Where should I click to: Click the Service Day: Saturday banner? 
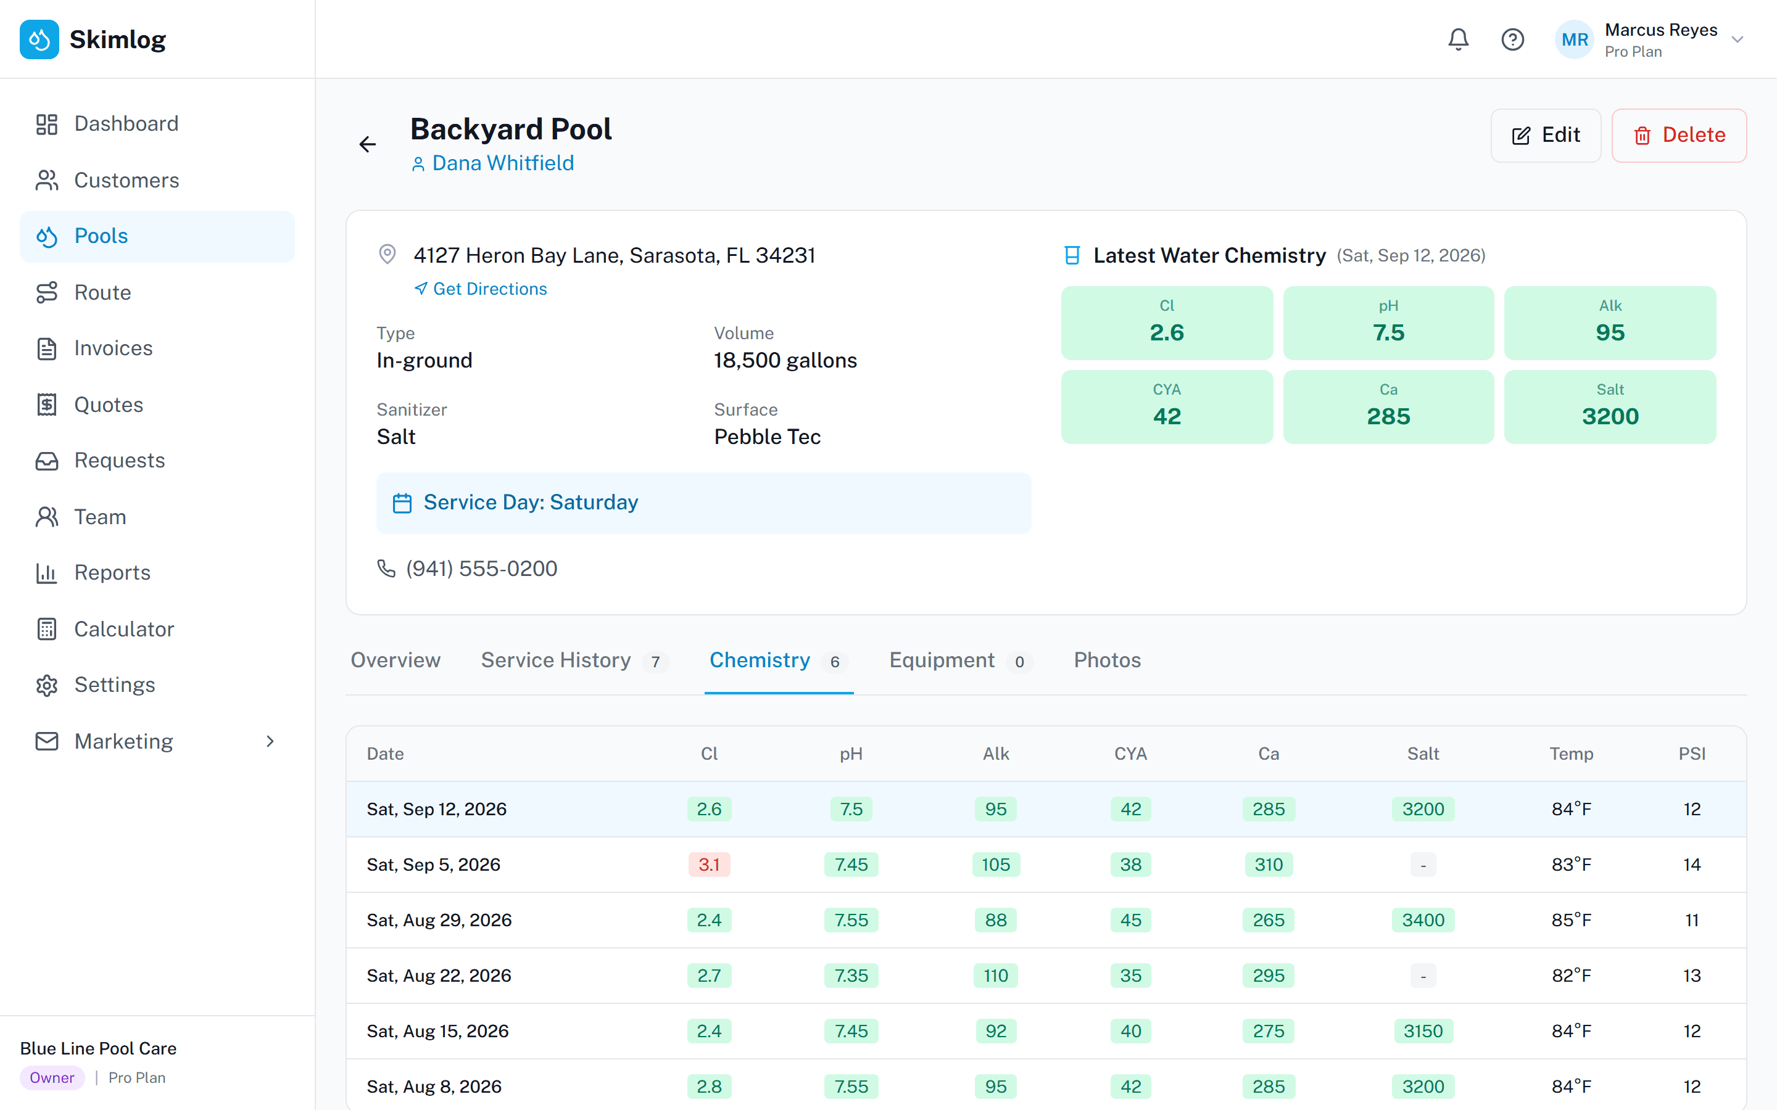(x=703, y=503)
